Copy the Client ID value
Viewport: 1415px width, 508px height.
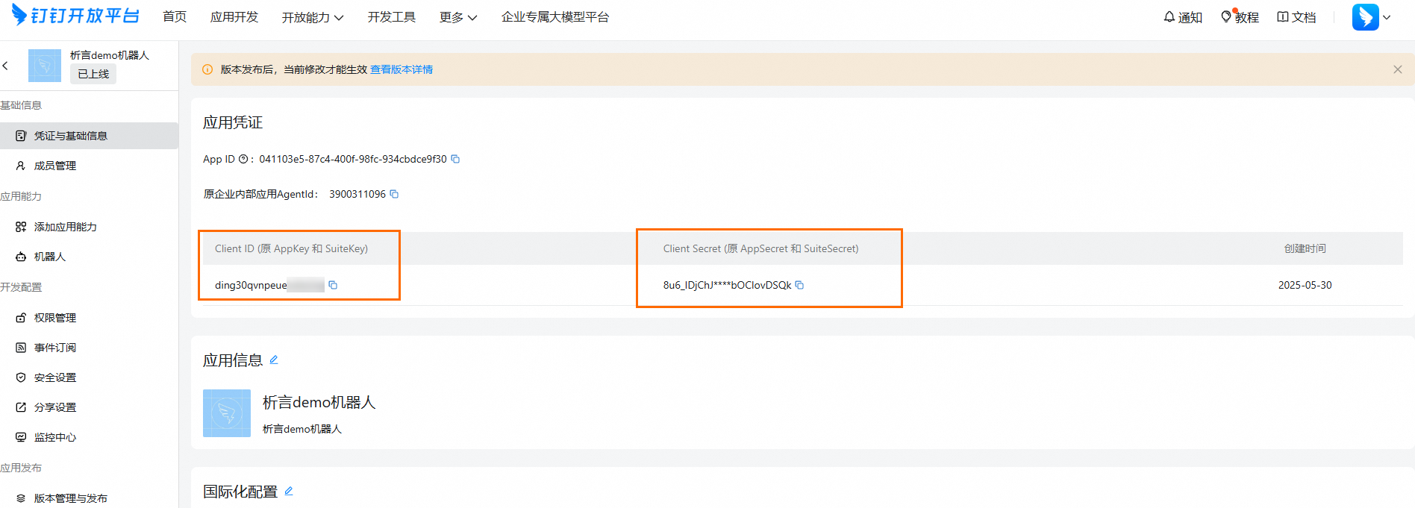(x=333, y=285)
